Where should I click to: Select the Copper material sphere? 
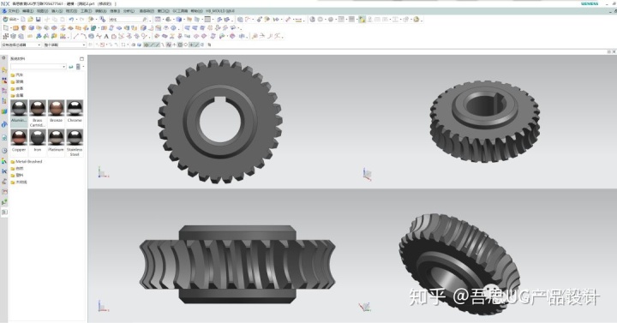coord(19,137)
